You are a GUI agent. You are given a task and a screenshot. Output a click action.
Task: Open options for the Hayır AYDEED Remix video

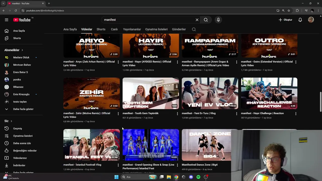[x=177, y=62]
